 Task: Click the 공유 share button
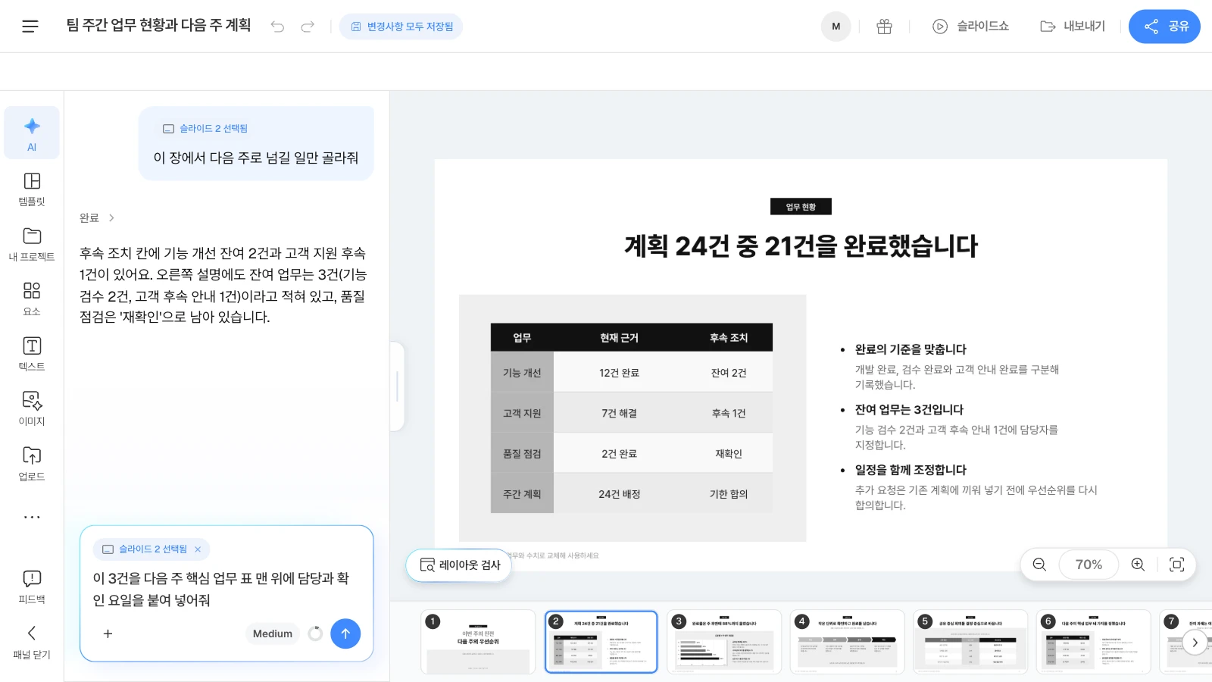(x=1164, y=27)
